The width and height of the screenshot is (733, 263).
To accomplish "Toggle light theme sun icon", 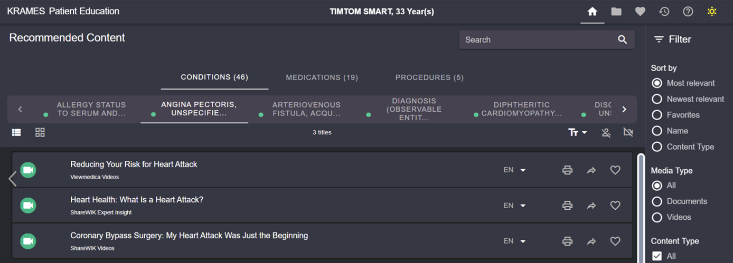I will tap(712, 12).
